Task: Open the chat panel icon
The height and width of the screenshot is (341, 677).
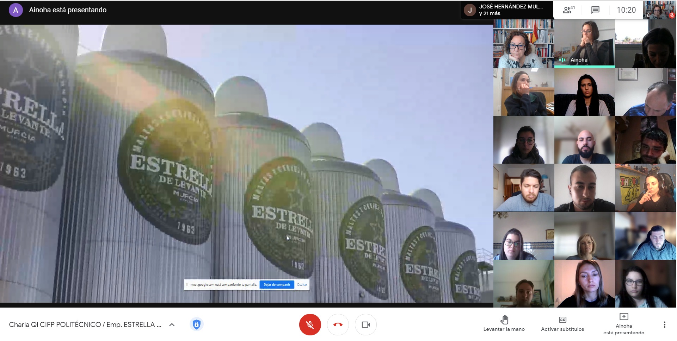Action: coord(595,10)
